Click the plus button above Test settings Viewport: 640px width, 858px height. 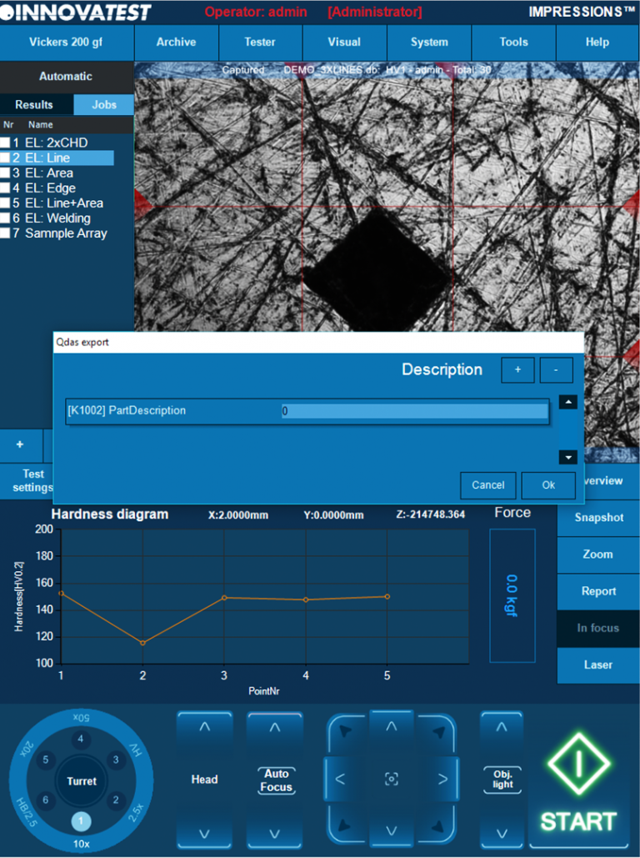pyautogui.click(x=20, y=445)
